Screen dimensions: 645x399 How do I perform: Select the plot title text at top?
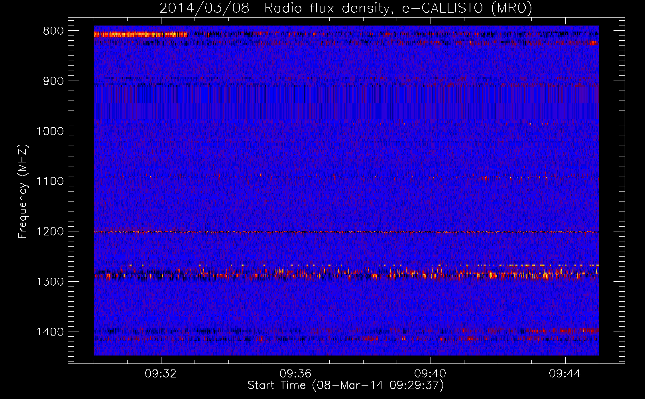tap(346, 8)
